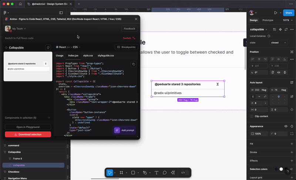The height and width of the screenshot is (180, 296).
Task: Copy code with the copy icon
Action: click(134, 64)
